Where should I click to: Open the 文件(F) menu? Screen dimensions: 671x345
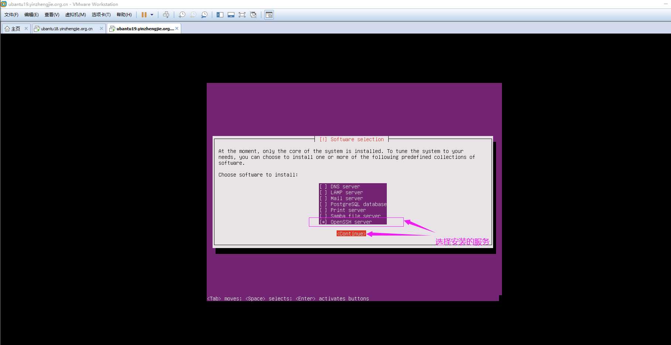point(11,15)
